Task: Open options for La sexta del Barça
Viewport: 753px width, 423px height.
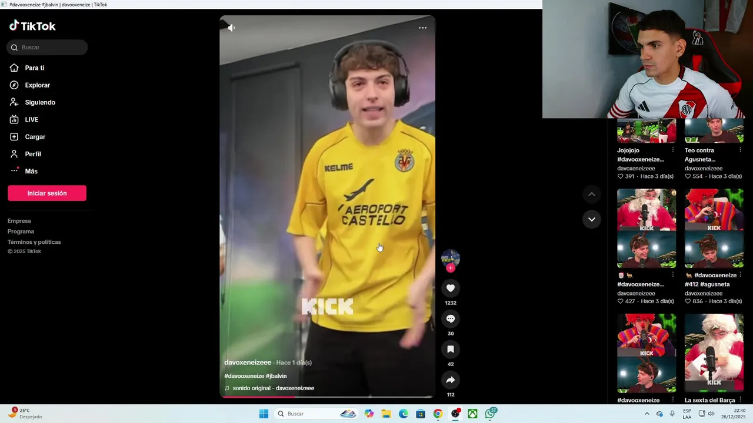Action: click(741, 399)
